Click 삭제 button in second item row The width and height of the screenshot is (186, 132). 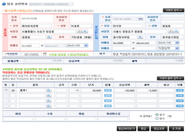coord(180,96)
